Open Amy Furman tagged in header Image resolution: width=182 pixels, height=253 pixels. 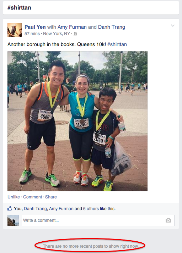[72, 27]
